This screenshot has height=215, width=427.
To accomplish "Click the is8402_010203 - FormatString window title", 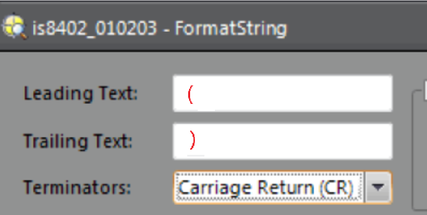I will [160, 28].
